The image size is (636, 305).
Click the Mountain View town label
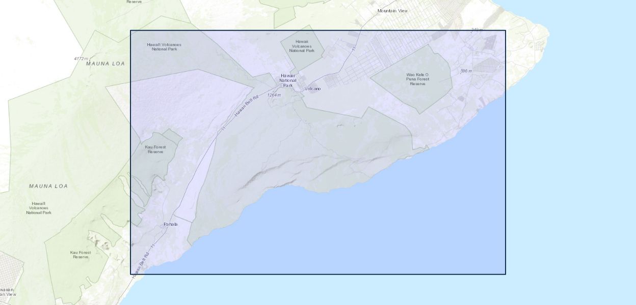point(393,11)
